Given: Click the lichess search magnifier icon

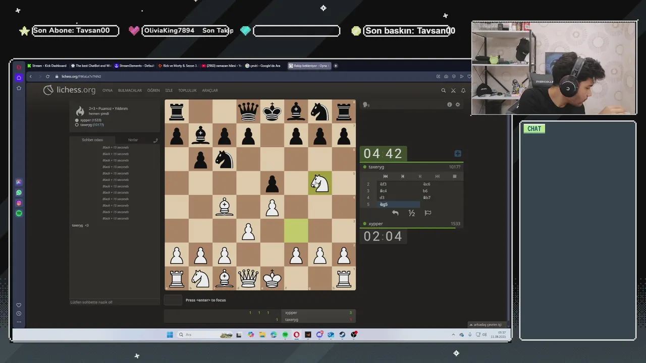Looking at the screenshot, I should click(x=444, y=90).
